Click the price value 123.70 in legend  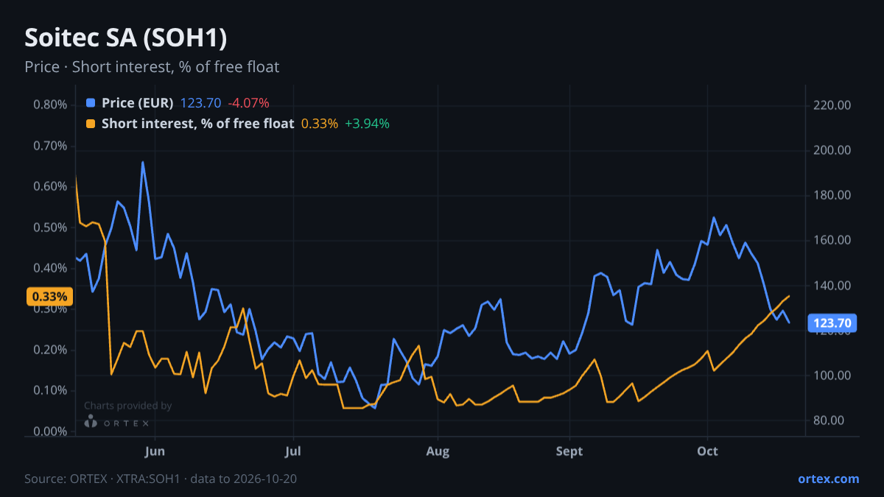pyautogui.click(x=200, y=102)
